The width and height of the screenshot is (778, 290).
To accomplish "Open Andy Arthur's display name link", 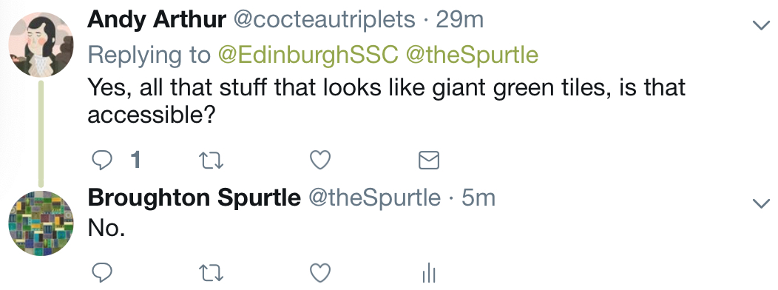I will [x=157, y=21].
